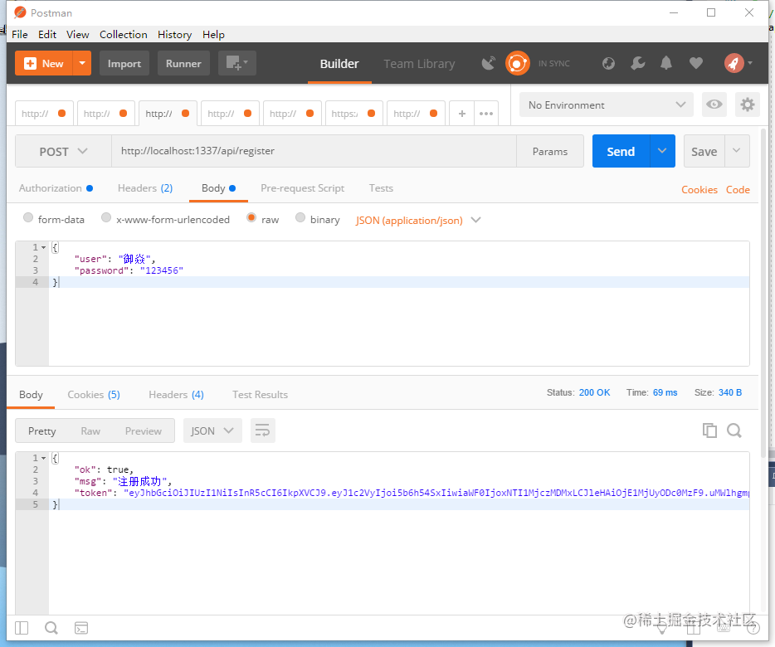Screen dimensions: 775x647
Task: Open the user avatar rocket icon
Action: [x=734, y=63]
